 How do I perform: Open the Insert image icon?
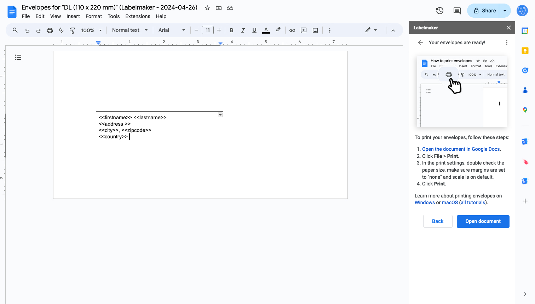tap(315, 30)
